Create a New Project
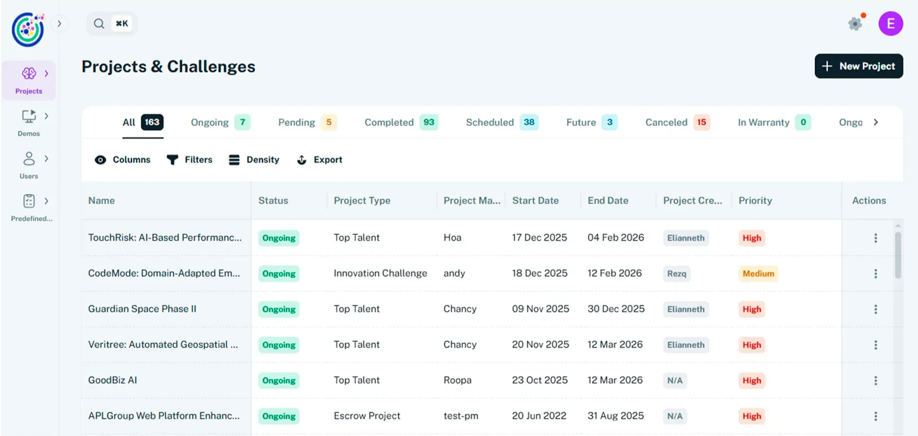This screenshot has width=918, height=436. (858, 66)
